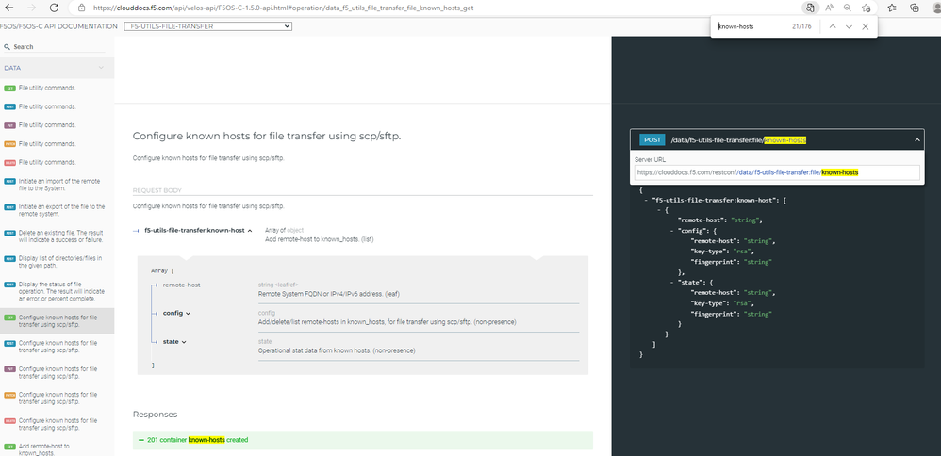Close the find-on-page bar
The height and width of the screenshot is (456, 941).
(866, 26)
